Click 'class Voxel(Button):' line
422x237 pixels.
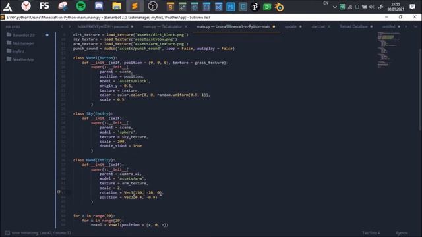pyautogui.click(x=95, y=58)
